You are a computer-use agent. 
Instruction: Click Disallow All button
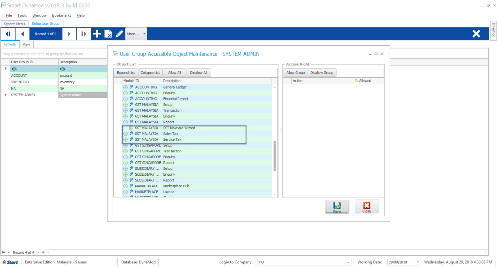(199, 73)
